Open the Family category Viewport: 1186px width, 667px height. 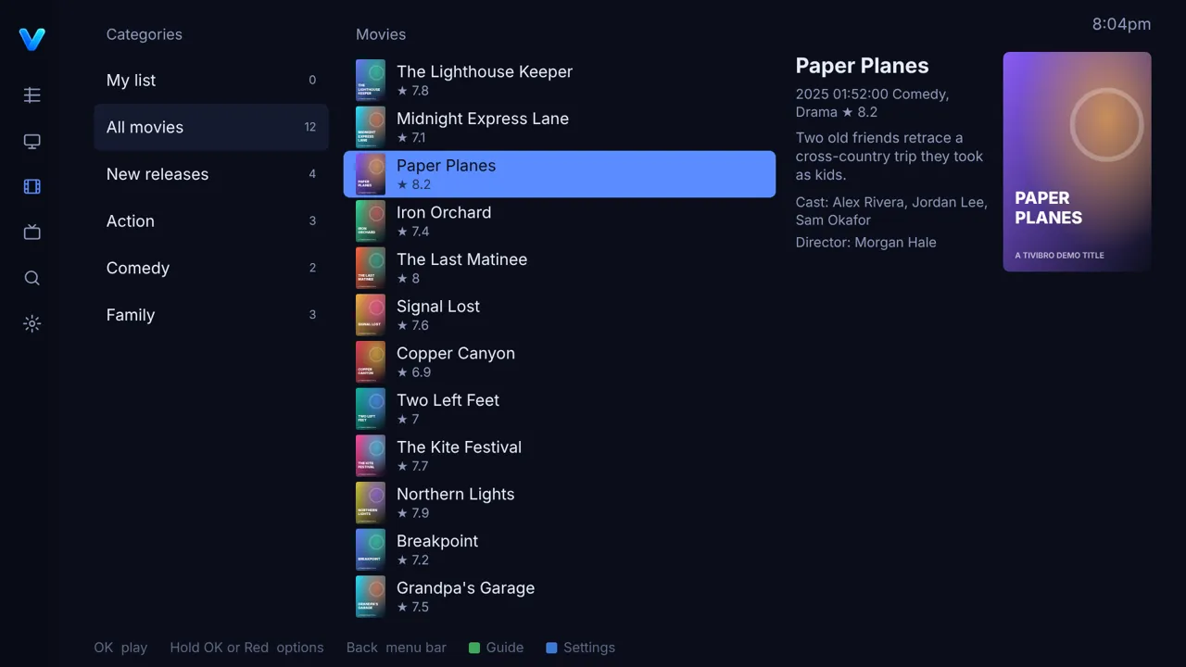211,315
